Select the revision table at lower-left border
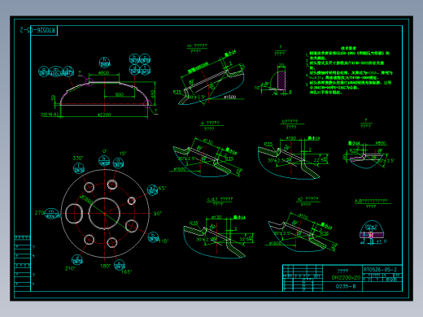 pos(22,263)
